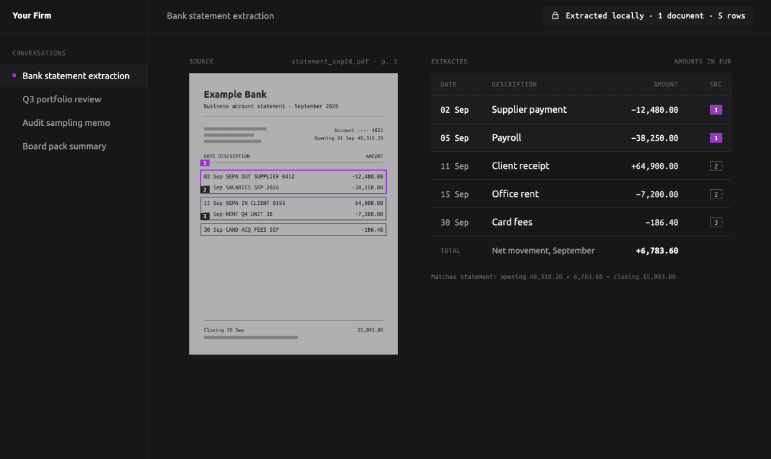Open the Bank statement extraction conversation in sidebar
The width and height of the screenshot is (771, 459).
tap(73, 75)
